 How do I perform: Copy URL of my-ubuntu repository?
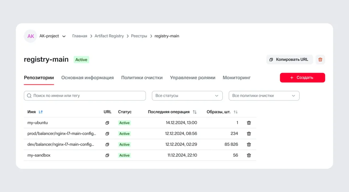pos(107,123)
